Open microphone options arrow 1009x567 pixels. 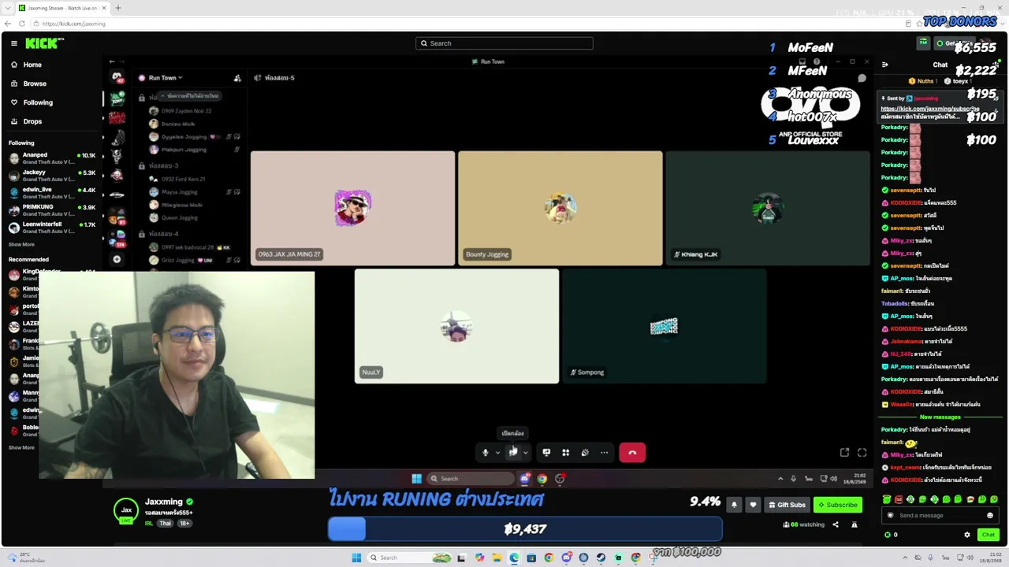pyautogui.click(x=497, y=453)
